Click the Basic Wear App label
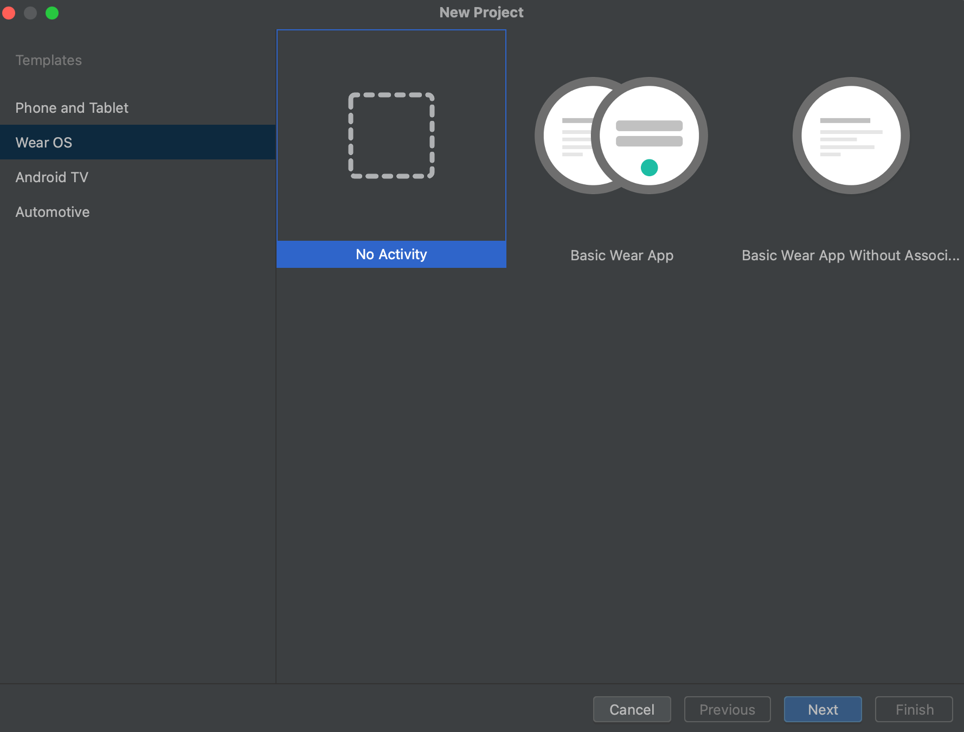 click(622, 255)
